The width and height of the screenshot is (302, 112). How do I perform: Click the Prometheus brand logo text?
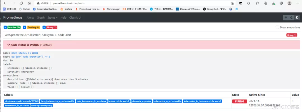point(13,18)
